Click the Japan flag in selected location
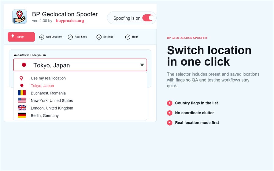The image size is (274, 171). tap(24, 65)
